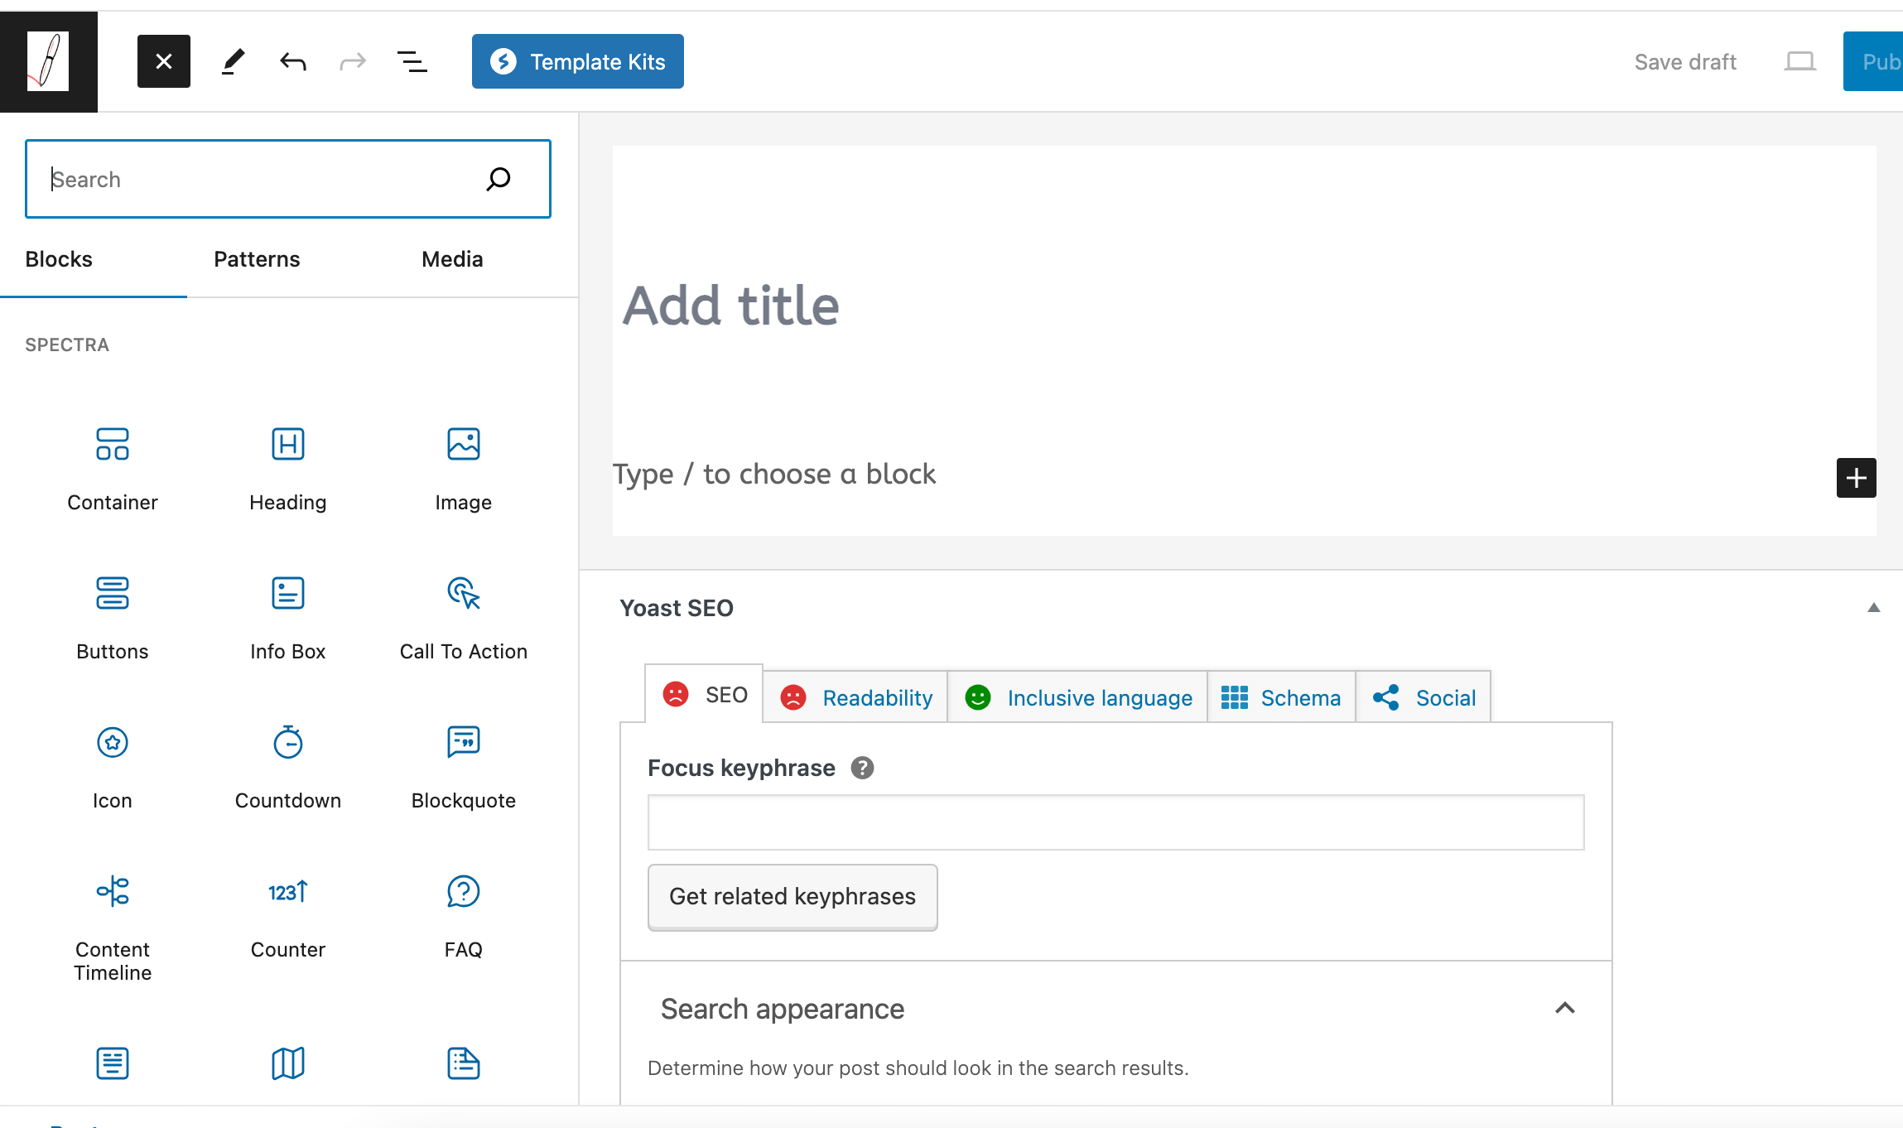Insert the Buttons block
This screenshot has width=1903, height=1128.
tap(113, 617)
